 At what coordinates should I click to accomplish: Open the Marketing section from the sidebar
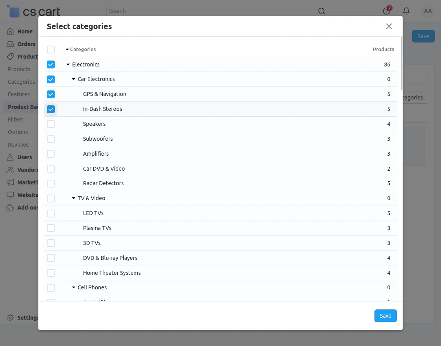pos(10,182)
